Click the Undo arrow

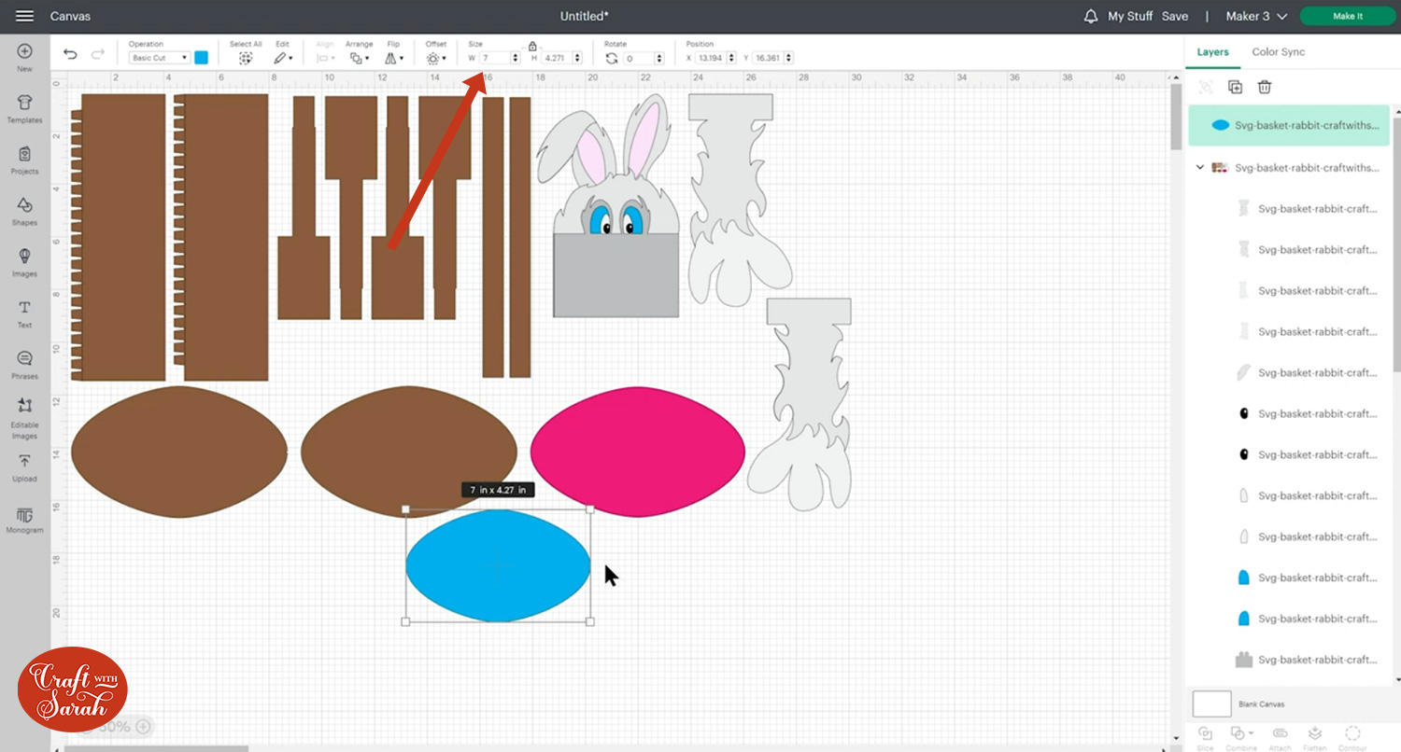[x=70, y=55]
